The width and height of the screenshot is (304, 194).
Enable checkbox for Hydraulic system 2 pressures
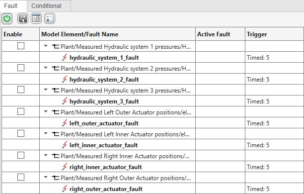(x=21, y=68)
